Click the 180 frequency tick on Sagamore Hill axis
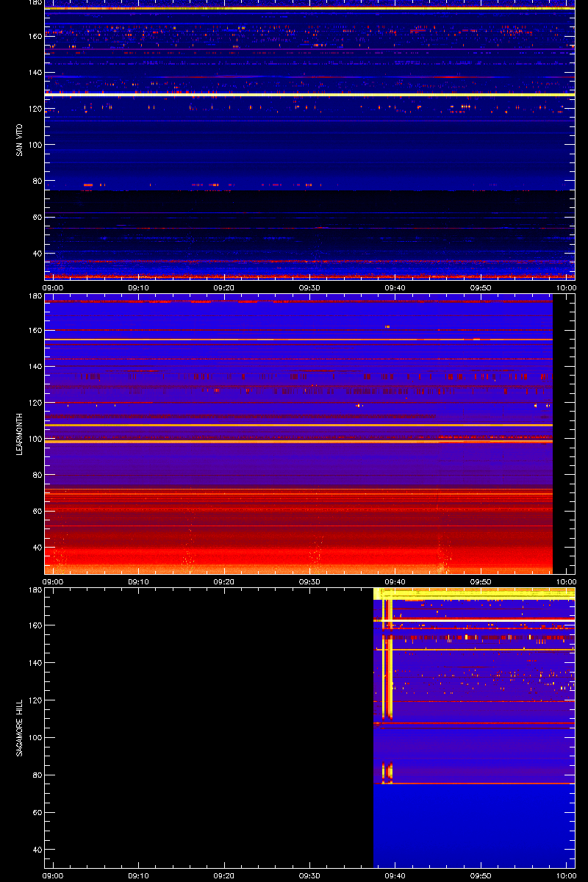The width and height of the screenshot is (588, 882). (34, 590)
